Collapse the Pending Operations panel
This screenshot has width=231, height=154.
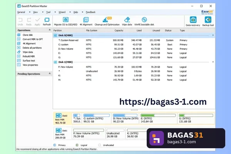pyautogui.click(x=50, y=74)
